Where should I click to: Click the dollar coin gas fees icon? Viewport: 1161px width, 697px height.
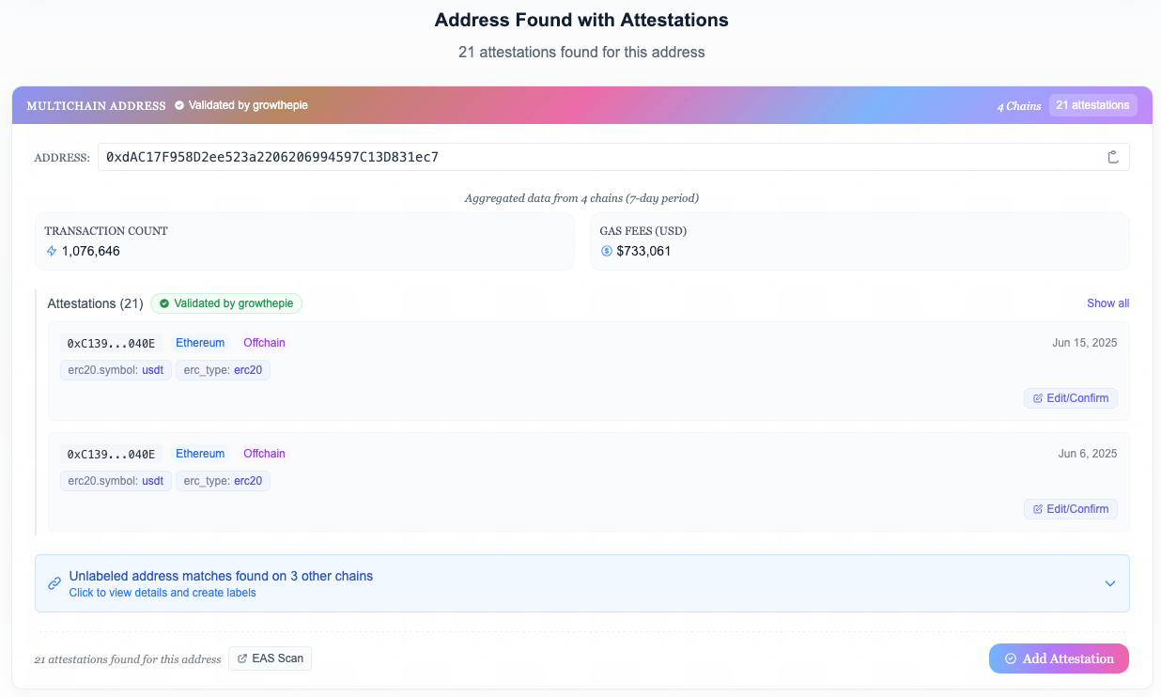pyautogui.click(x=607, y=251)
